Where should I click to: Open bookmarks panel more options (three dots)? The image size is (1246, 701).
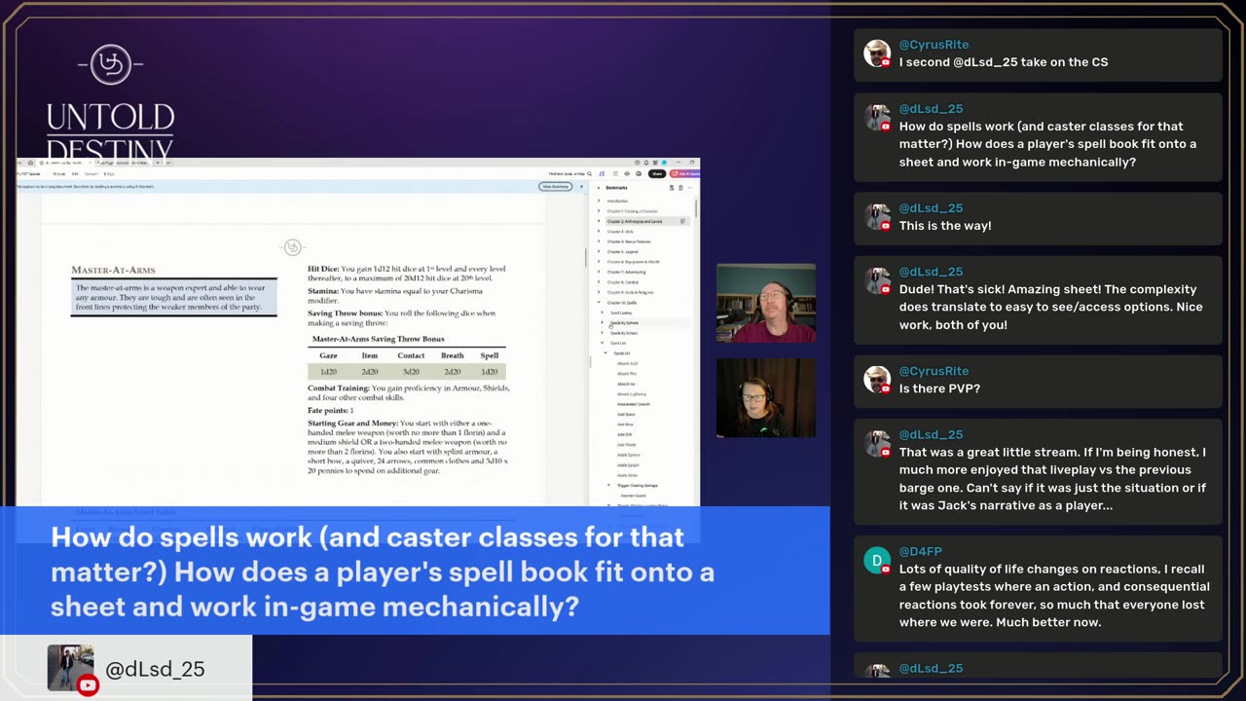click(689, 188)
